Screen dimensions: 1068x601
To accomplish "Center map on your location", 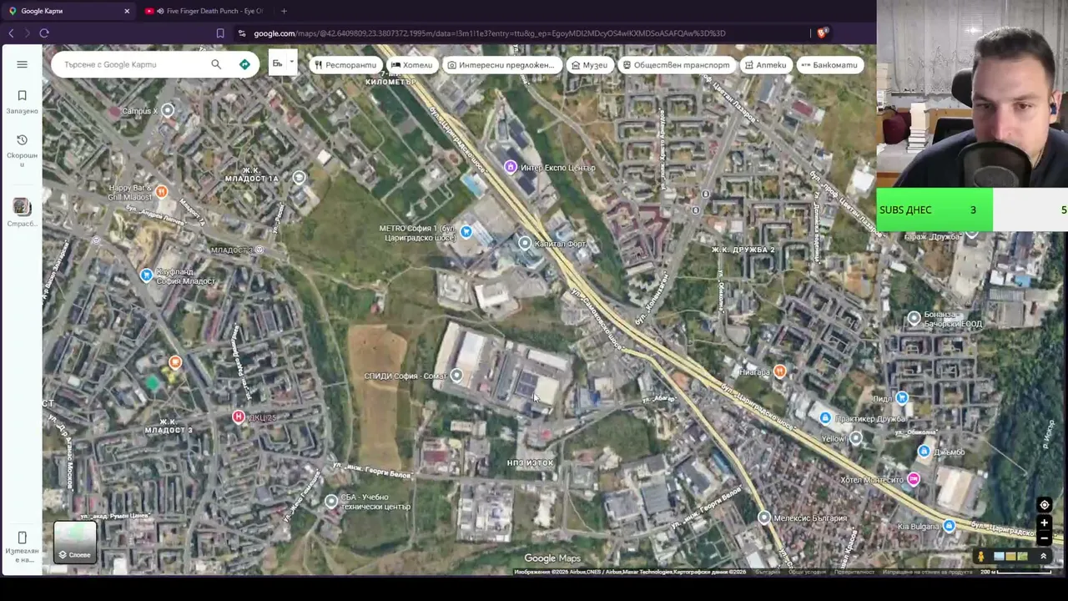I will (1044, 505).
